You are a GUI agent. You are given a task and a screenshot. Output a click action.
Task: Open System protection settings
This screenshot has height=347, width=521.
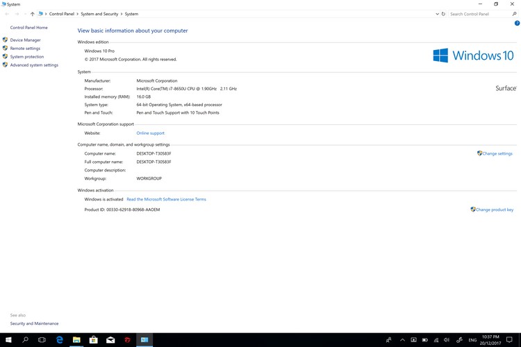pyautogui.click(x=27, y=57)
